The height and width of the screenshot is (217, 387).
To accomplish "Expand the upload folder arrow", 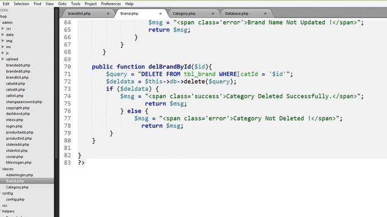I will (x=2, y=59).
